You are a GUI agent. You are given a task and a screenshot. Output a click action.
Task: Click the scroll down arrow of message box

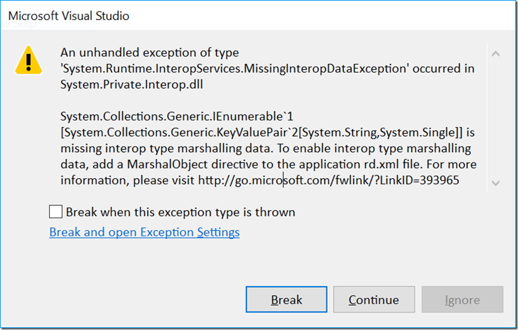495,183
